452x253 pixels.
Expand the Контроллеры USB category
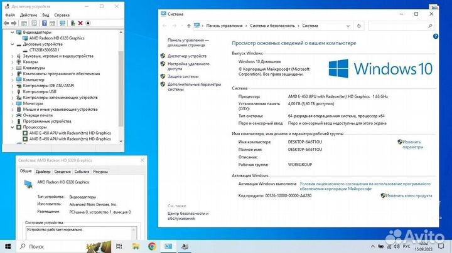point(13,91)
